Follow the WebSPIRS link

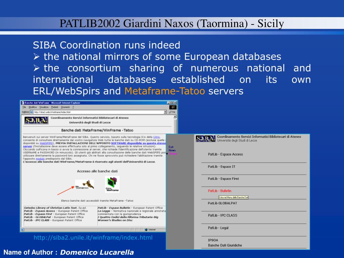[46, 143]
